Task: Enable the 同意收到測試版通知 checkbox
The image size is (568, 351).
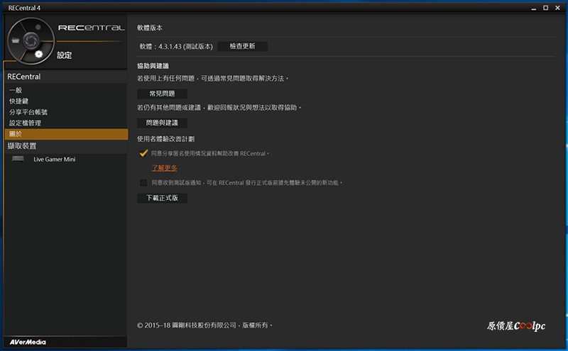Action: [x=143, y=183]
